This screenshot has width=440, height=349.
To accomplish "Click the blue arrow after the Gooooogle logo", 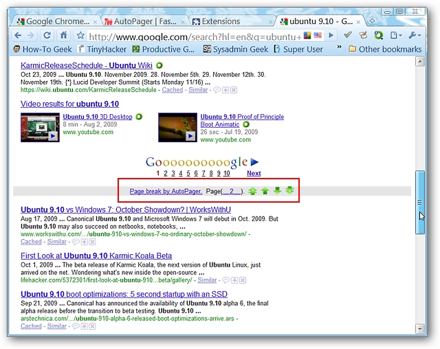I will click(x=254, y=162).
